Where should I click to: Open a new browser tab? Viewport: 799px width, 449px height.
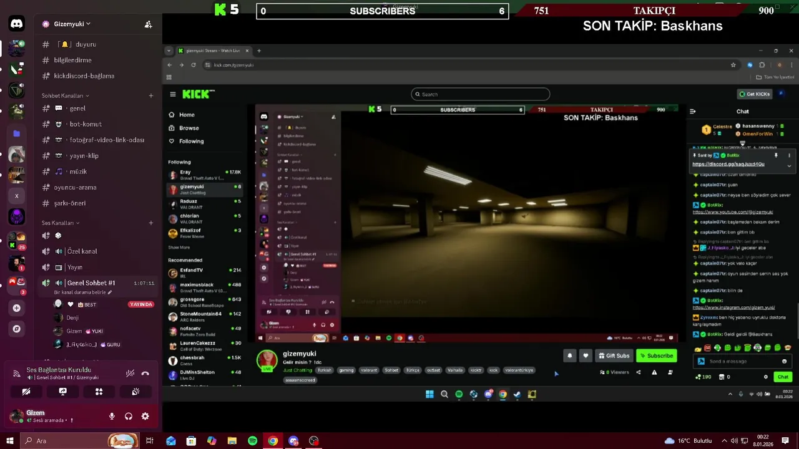click(x=259, y=51)
